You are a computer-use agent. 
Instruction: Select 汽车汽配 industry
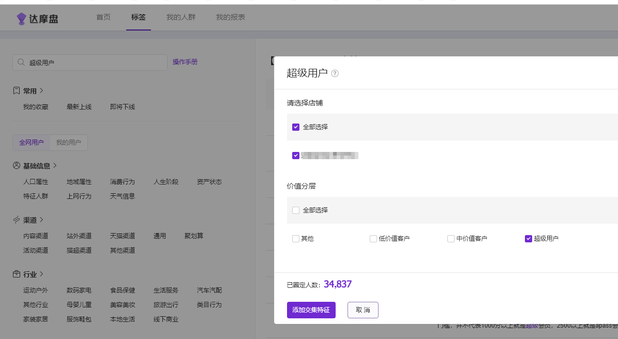[209, 290]
